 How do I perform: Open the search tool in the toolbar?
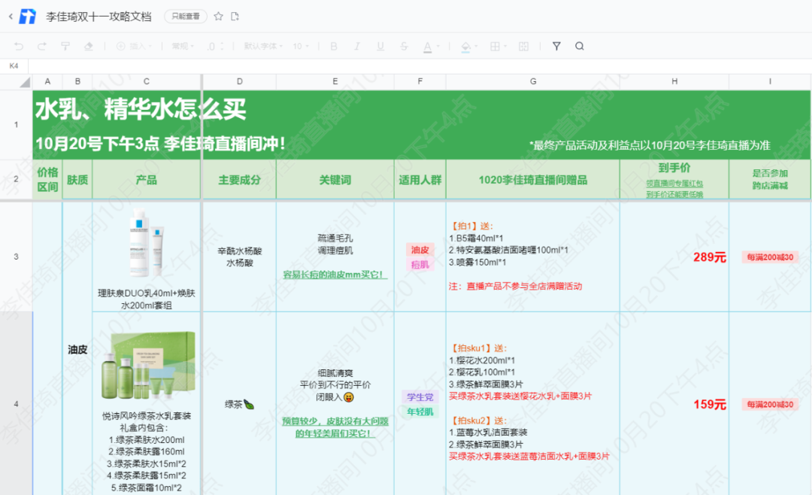580,47
